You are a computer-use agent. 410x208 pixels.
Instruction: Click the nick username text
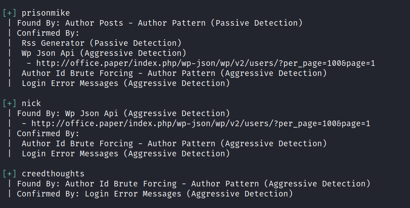coord(31,103)
